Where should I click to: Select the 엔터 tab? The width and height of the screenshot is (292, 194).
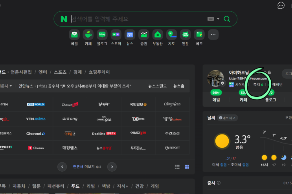43,72
